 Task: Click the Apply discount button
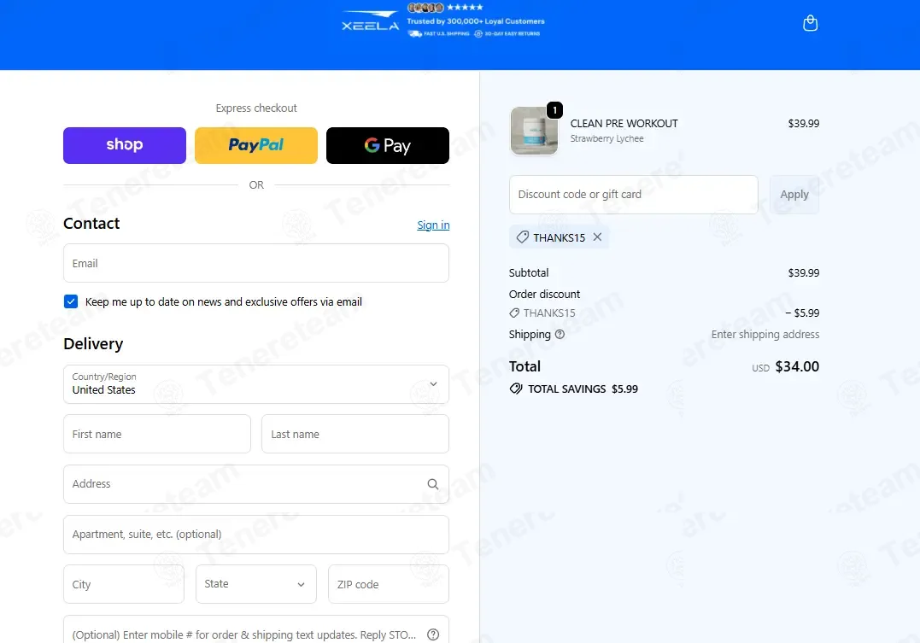coord(794,195)
